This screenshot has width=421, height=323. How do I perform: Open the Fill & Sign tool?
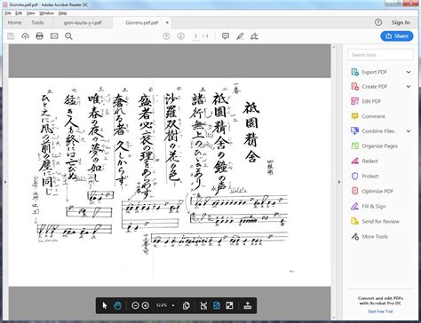[x=369, y=206]
